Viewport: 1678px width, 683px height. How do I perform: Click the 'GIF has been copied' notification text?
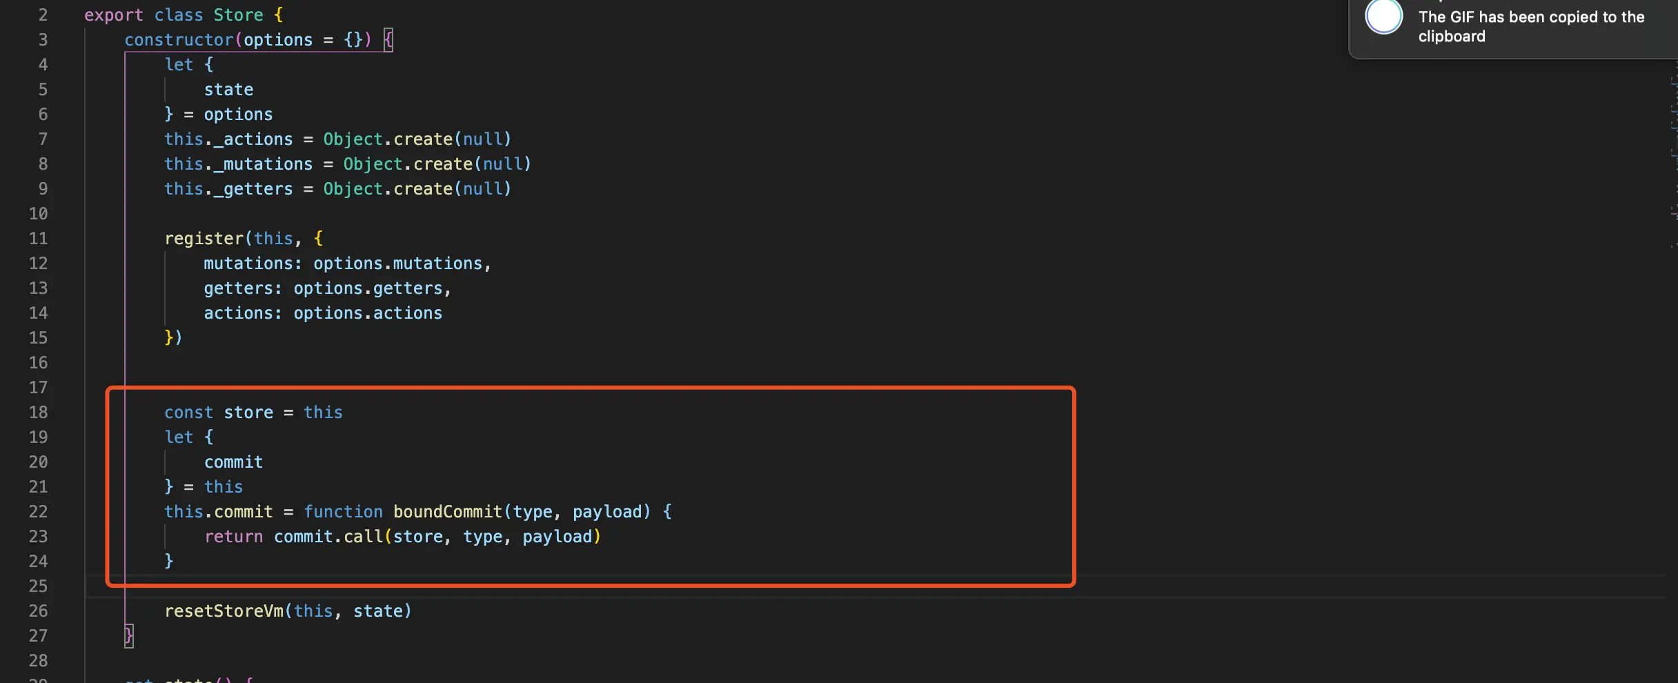(x=1530, y=26)
